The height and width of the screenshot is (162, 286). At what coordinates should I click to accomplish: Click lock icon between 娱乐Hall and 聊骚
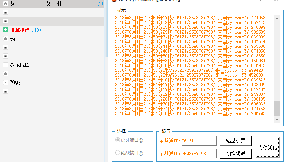tap(6, 73)
